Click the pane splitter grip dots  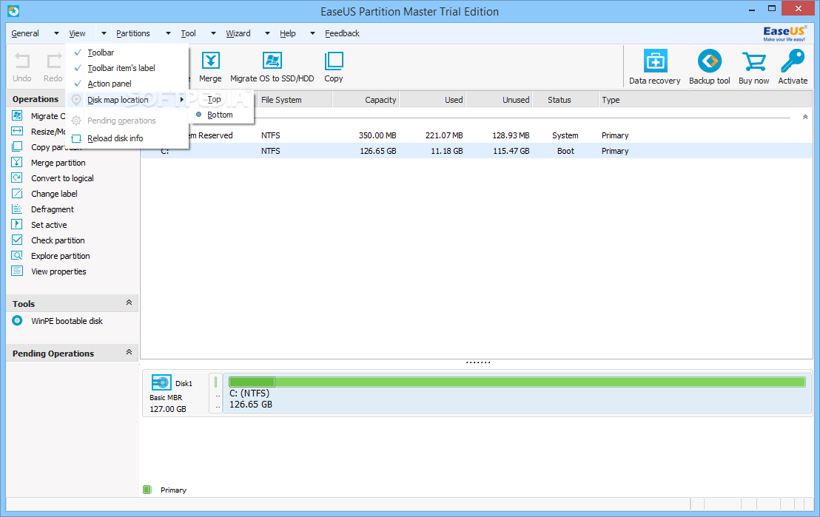point(477,362)
